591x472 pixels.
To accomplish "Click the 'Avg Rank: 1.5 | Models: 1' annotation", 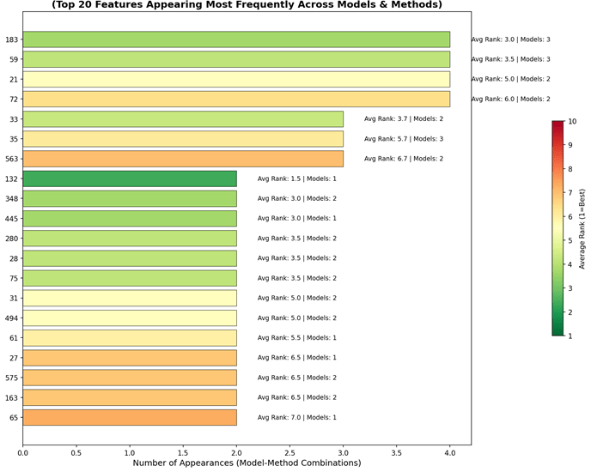I will pyautogui.click(x=296, y=179).
